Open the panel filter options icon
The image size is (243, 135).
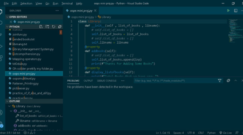click(219, 81)
